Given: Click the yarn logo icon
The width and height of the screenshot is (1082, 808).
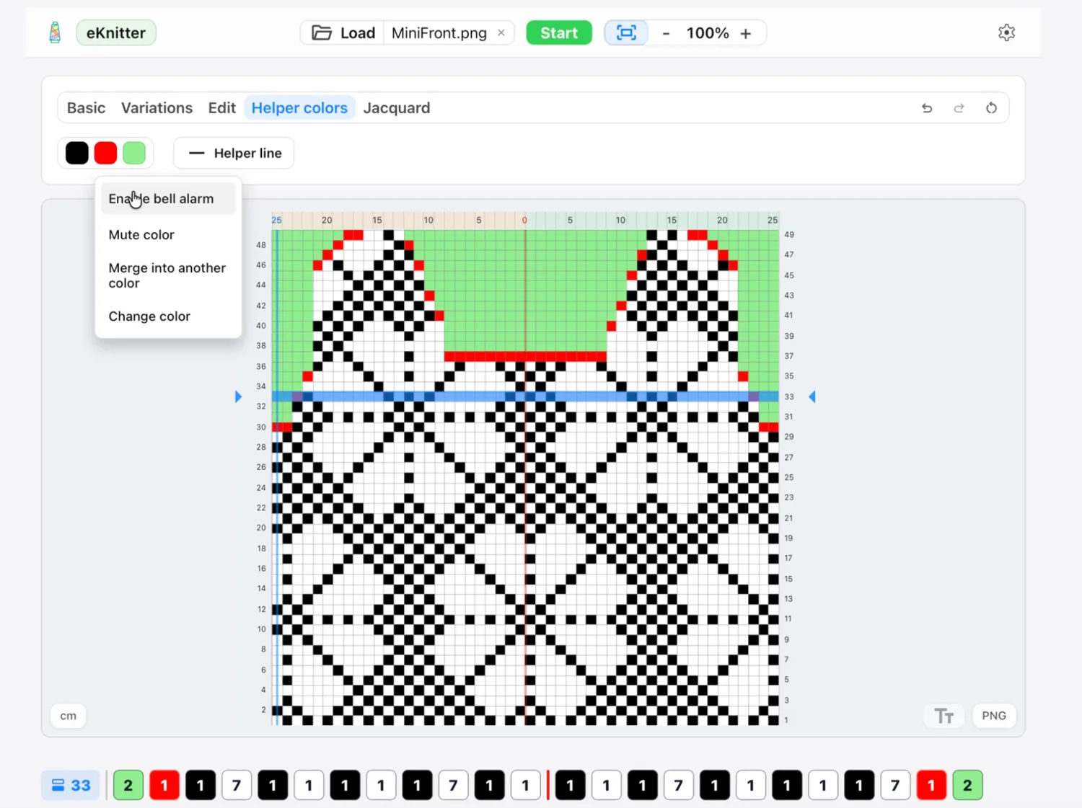Looking at the screenshot, I should 55,32.
